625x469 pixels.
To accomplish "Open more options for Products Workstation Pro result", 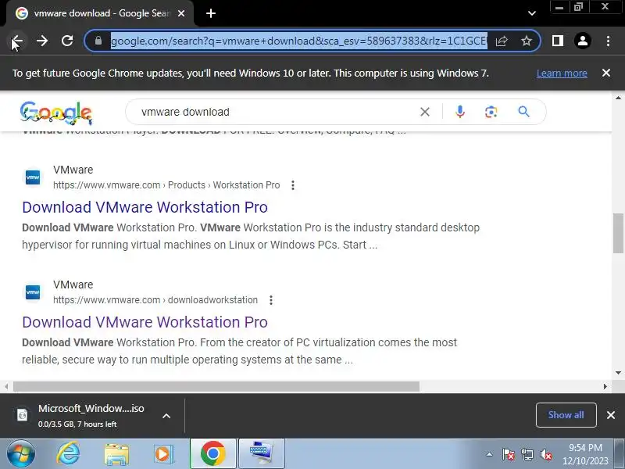I will pos(293,185).
